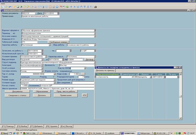Expand the Источник компл. dropdown arrow

pos(95,36)
